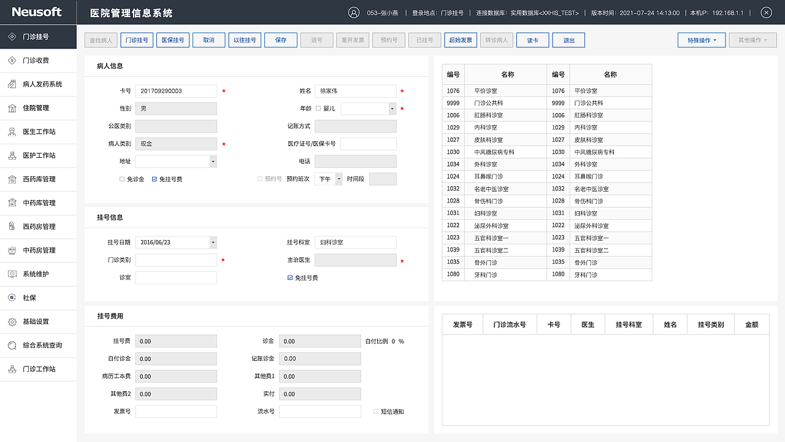Click the 综合系统查询 sidebar icon

12,345
